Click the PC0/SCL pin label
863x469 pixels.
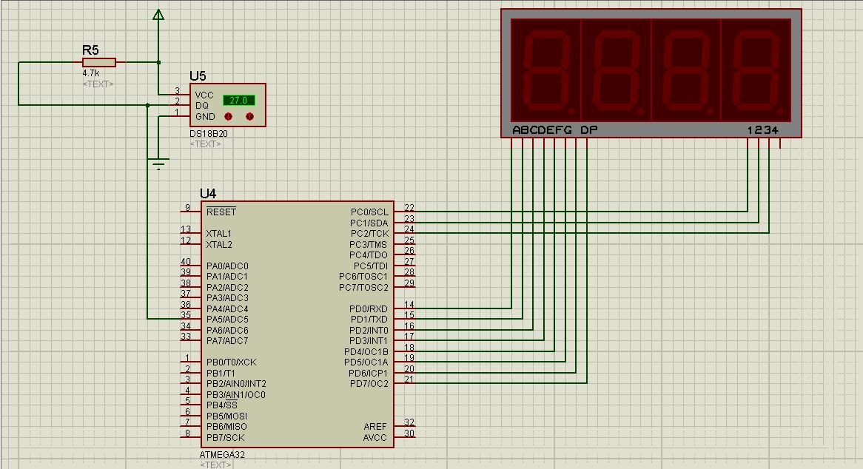click(369, 212)
